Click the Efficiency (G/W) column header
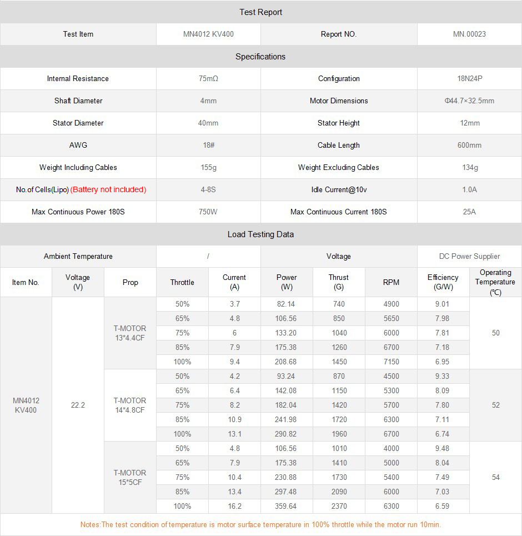Viewport: 522px width, 536px height. 443,282
